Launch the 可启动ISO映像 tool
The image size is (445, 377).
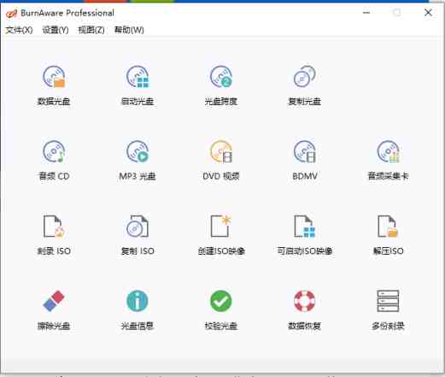(x=305, y=235)
